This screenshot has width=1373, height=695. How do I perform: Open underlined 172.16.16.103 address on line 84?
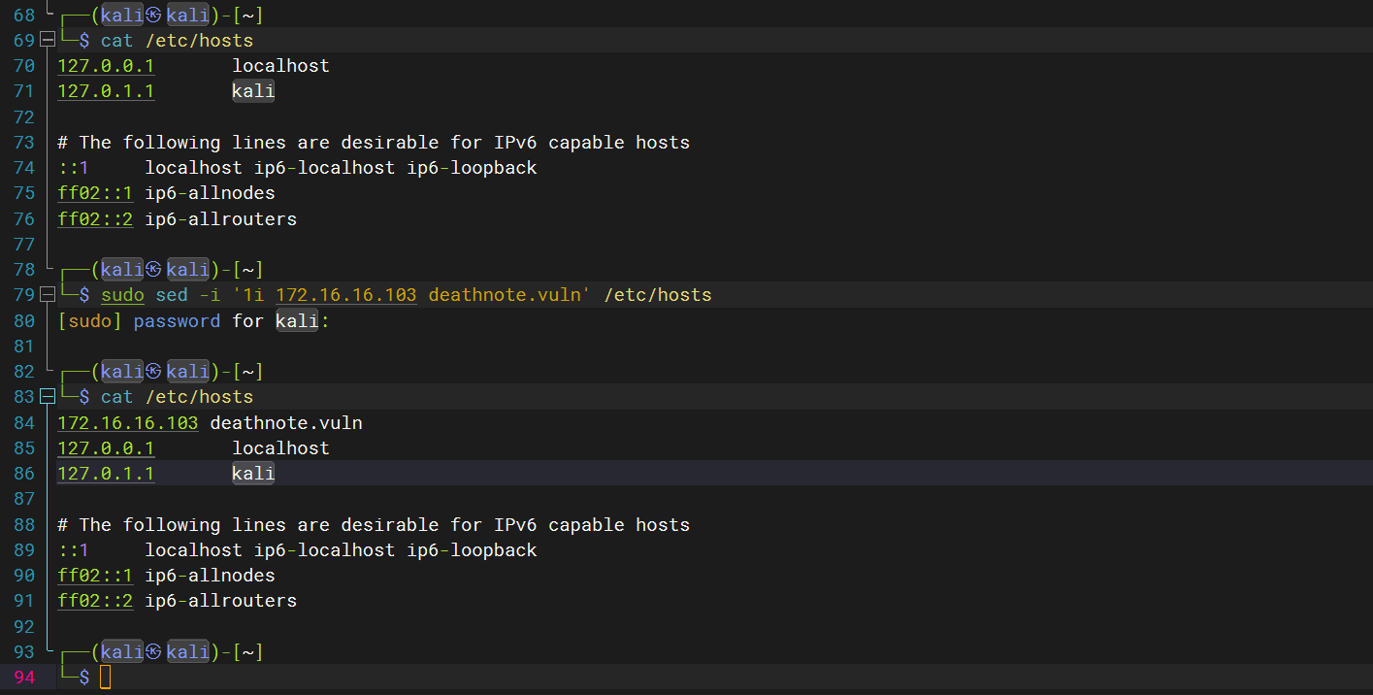pos(127,423)
